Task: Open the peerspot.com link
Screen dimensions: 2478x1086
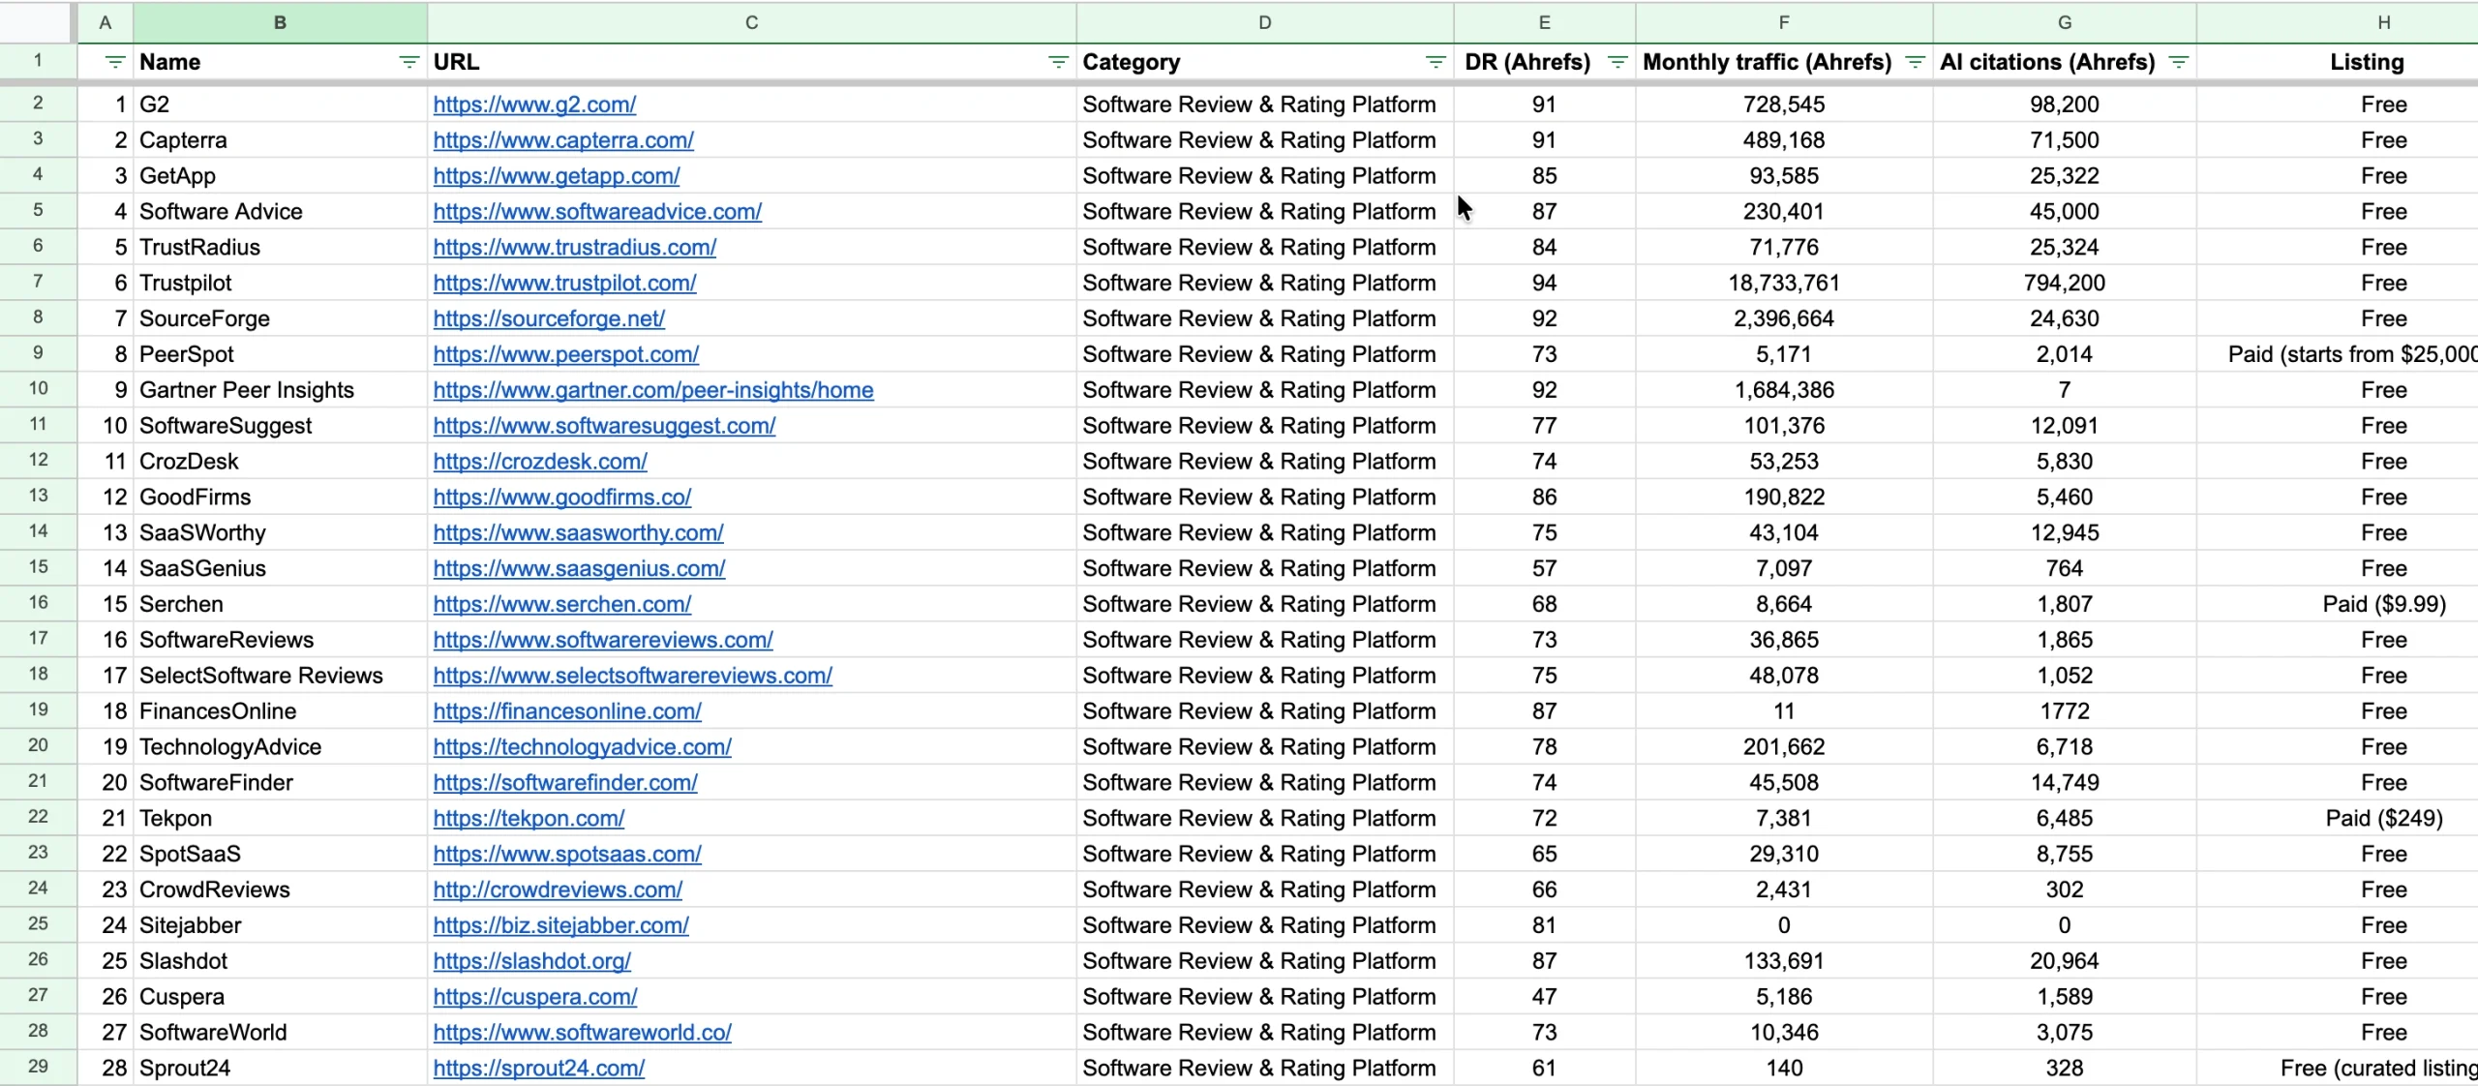Action: 566,355
